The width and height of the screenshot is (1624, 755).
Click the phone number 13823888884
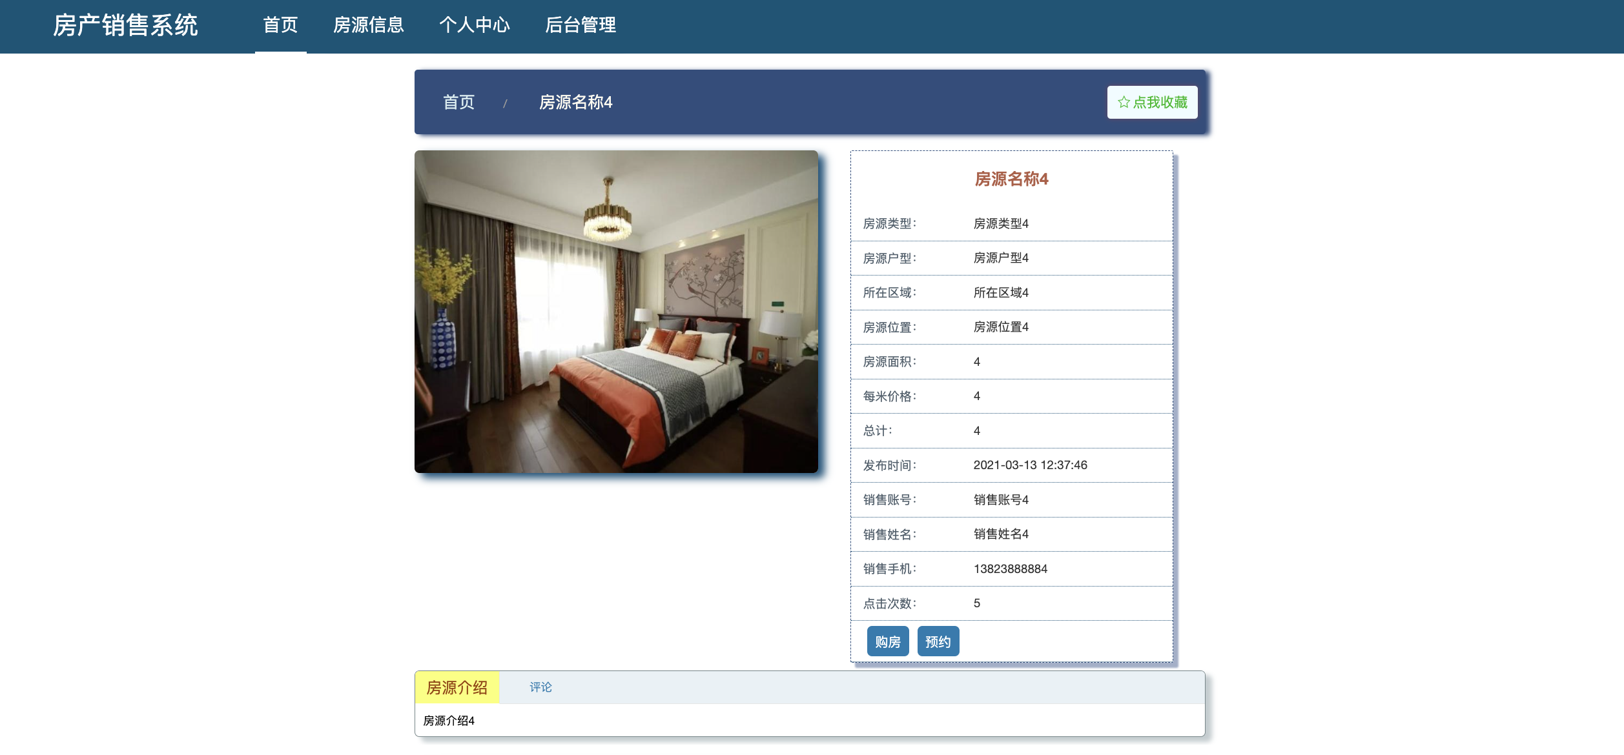1011,569
